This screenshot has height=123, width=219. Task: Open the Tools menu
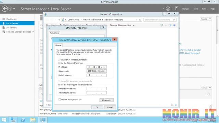click(195, 9)
